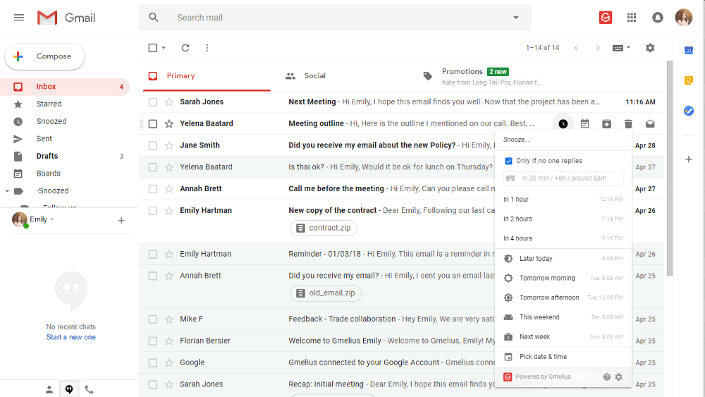This screenshot has width=705, height=397.
Task: Open the Tasks icon in side panel
Action: (689, 111)
